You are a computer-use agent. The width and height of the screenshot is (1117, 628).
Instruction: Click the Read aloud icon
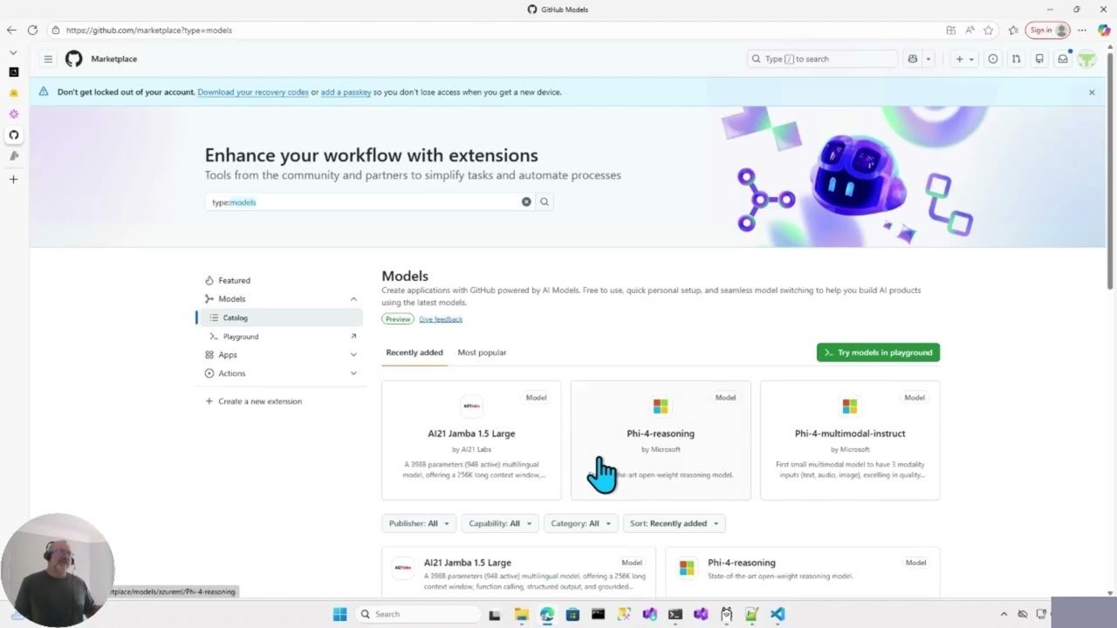pyautogui.click(x=970, y=30)
